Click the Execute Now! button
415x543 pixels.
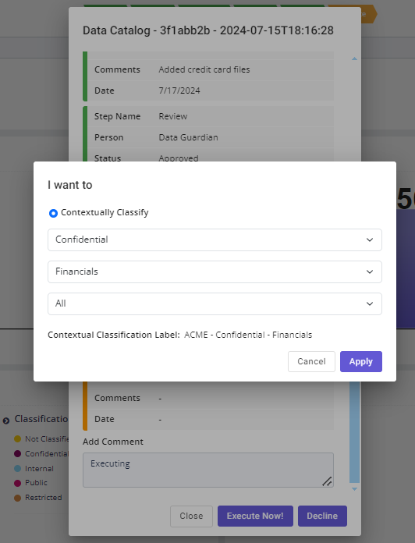[x=255, y=516]
